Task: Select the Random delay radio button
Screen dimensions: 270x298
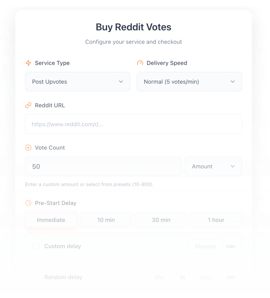Action: (x=36, y=277)
